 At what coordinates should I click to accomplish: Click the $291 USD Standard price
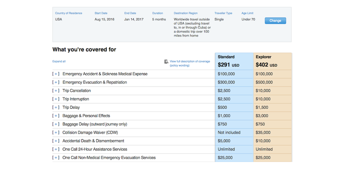click(x=228, y=65)
